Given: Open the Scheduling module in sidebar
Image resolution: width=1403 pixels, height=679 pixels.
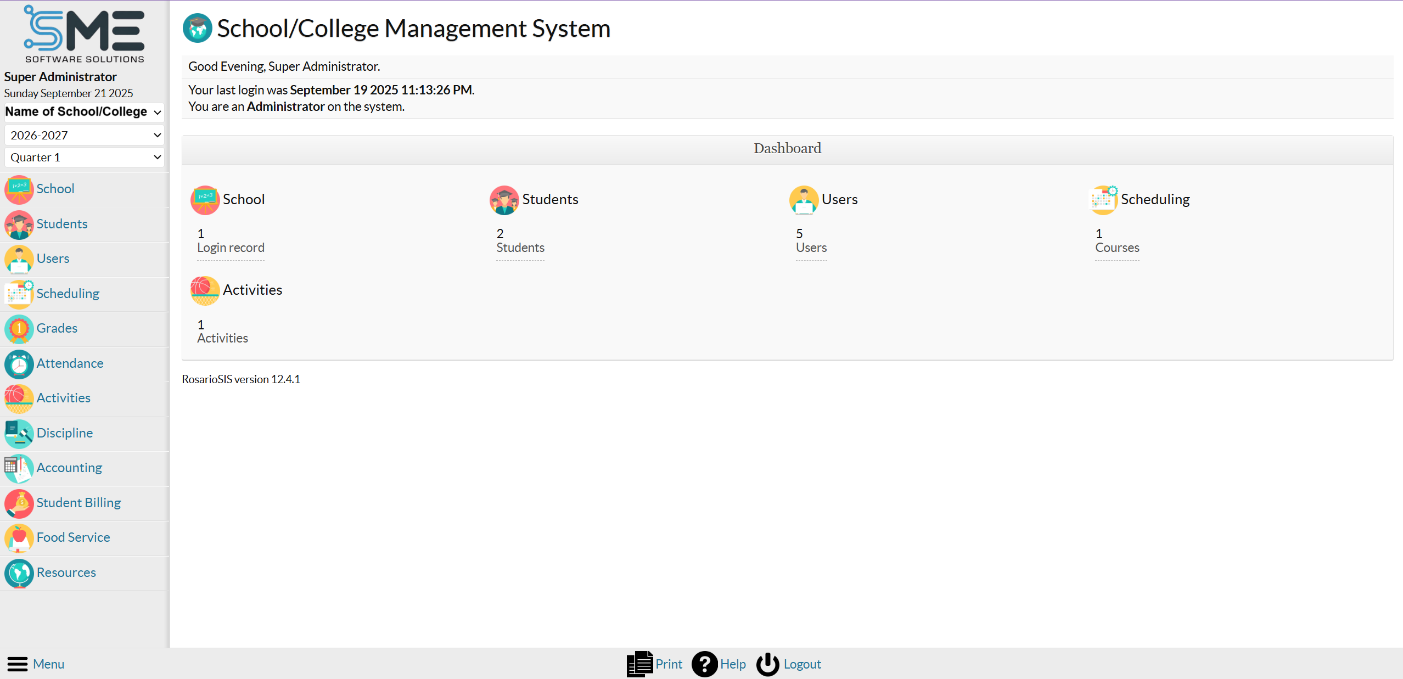Looking at the screenshot, I should point(68,294).
